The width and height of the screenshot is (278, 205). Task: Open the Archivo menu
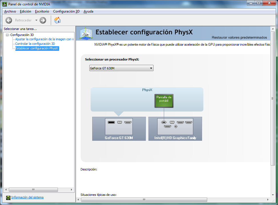click(10, 11)
